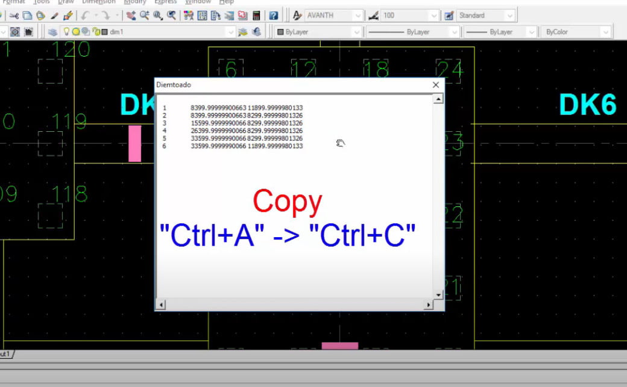Open the Format menu

(14, 2)
